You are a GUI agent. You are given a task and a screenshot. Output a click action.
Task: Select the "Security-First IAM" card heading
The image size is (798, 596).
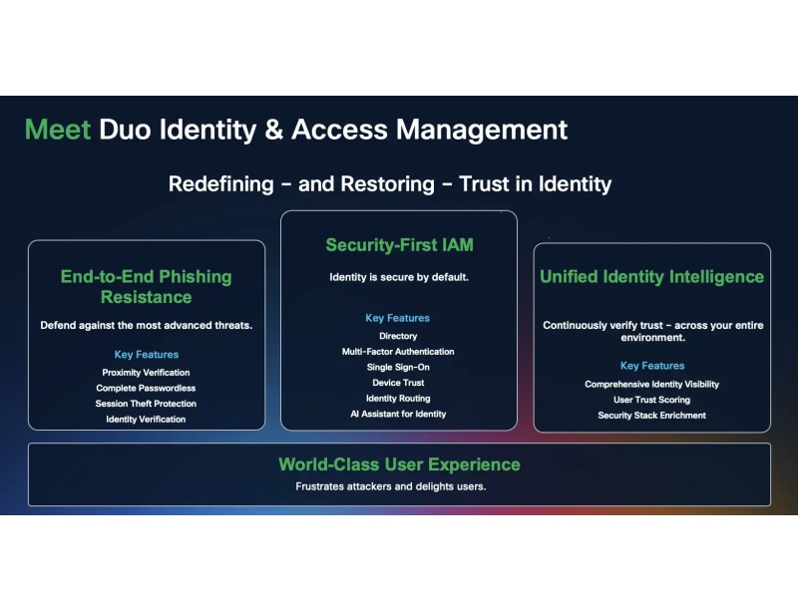[x=398, y=245]
